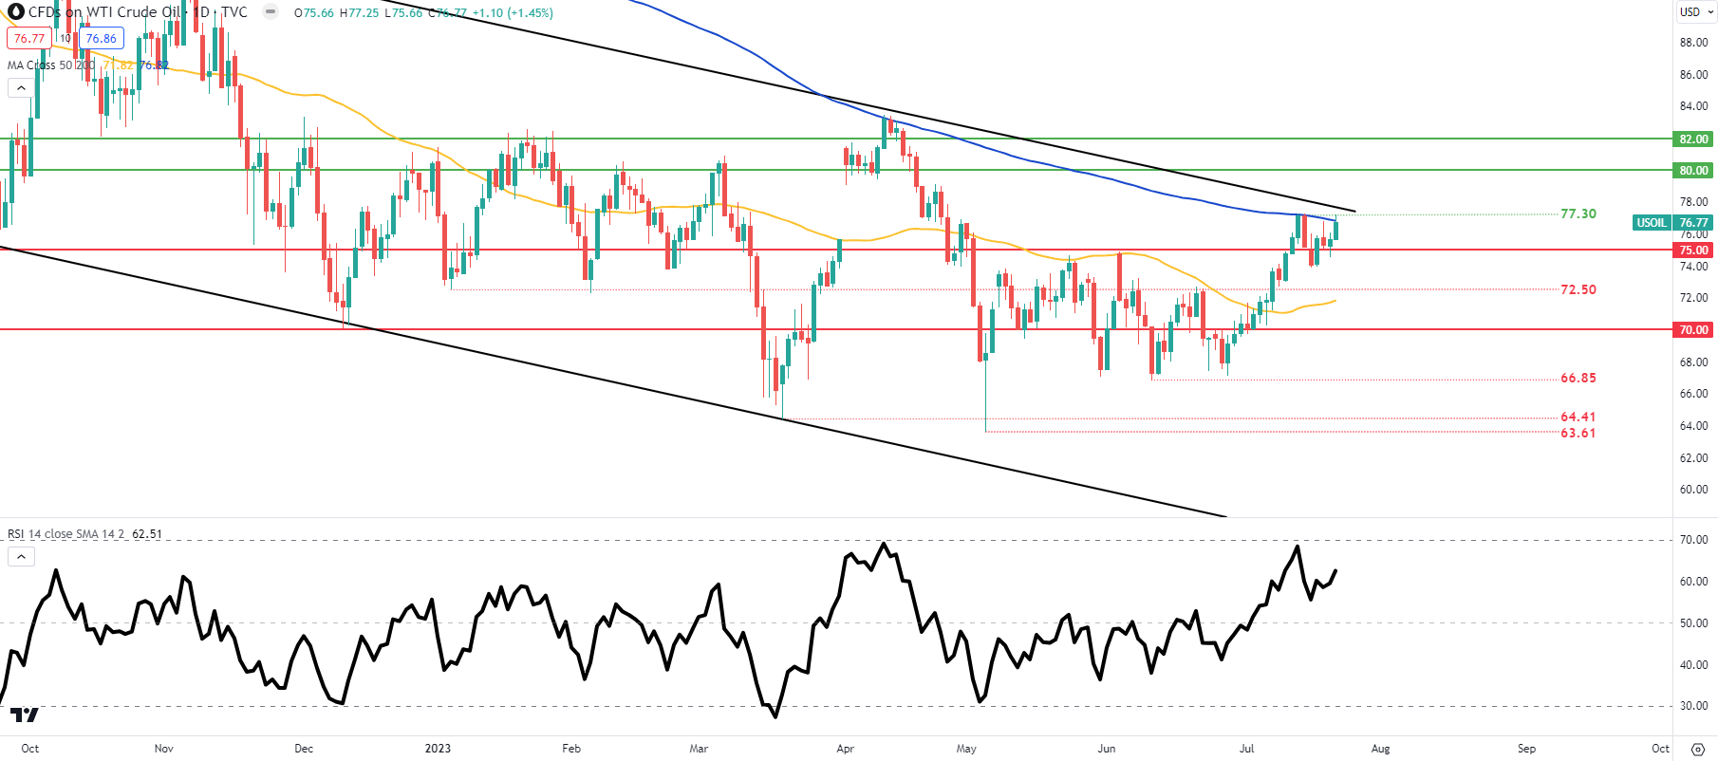This screenshot has width=1718, height=761.
Task: Click the Jul label on time axis
Action: (1246, 749)
